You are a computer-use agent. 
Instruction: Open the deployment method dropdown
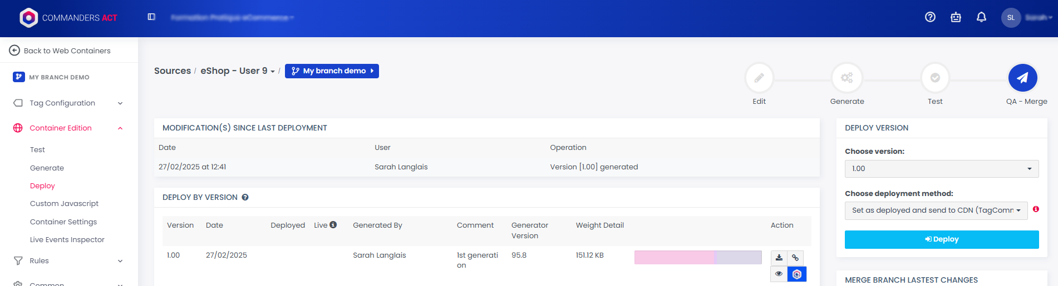[x=936, y=210]
